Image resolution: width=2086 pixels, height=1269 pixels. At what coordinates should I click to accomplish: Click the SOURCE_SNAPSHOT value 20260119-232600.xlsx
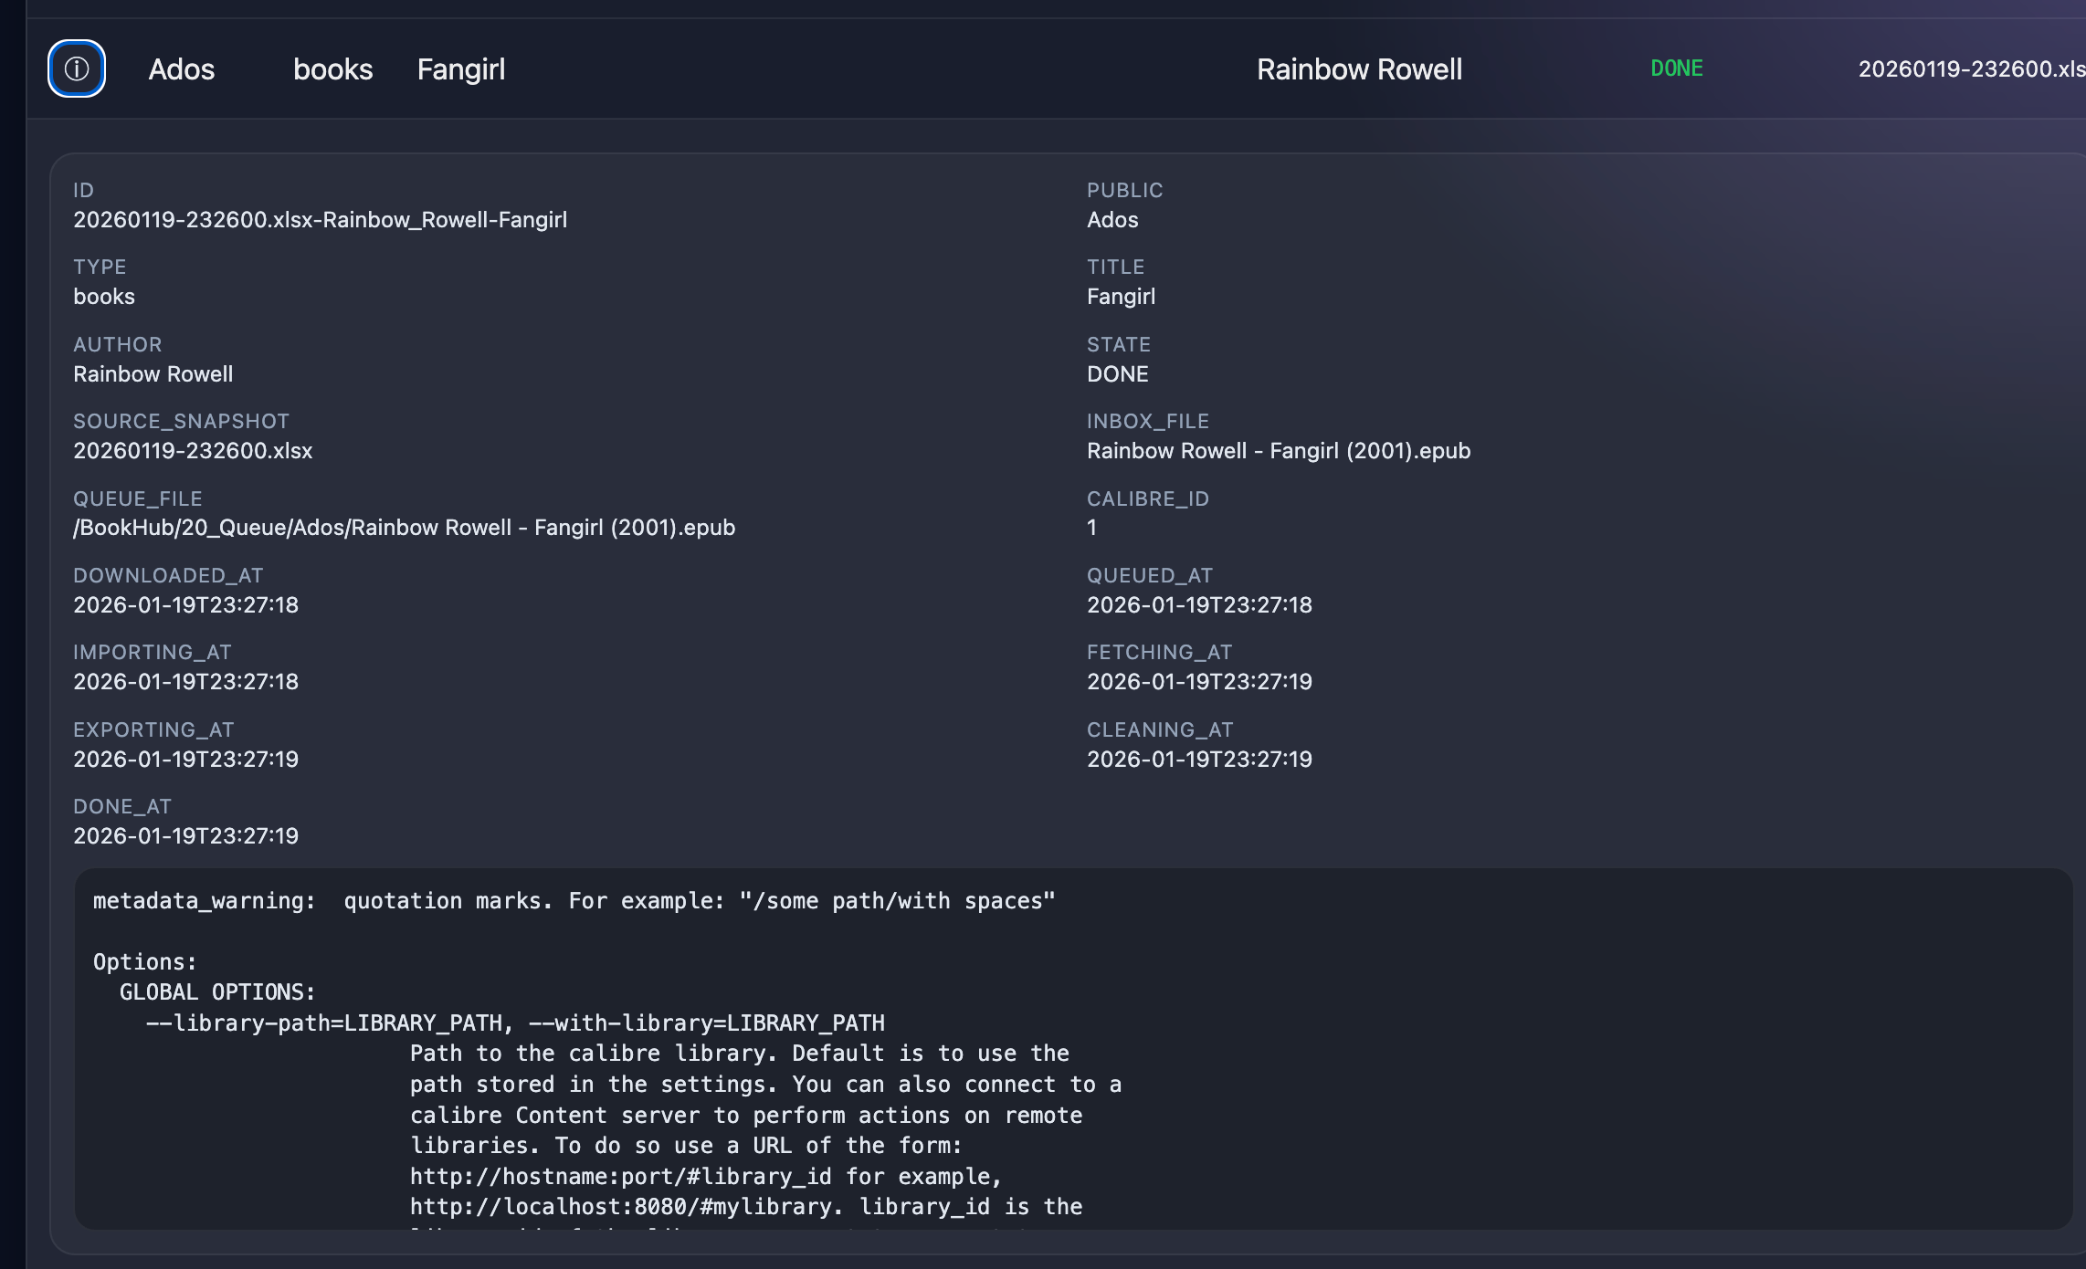[193, 451]
